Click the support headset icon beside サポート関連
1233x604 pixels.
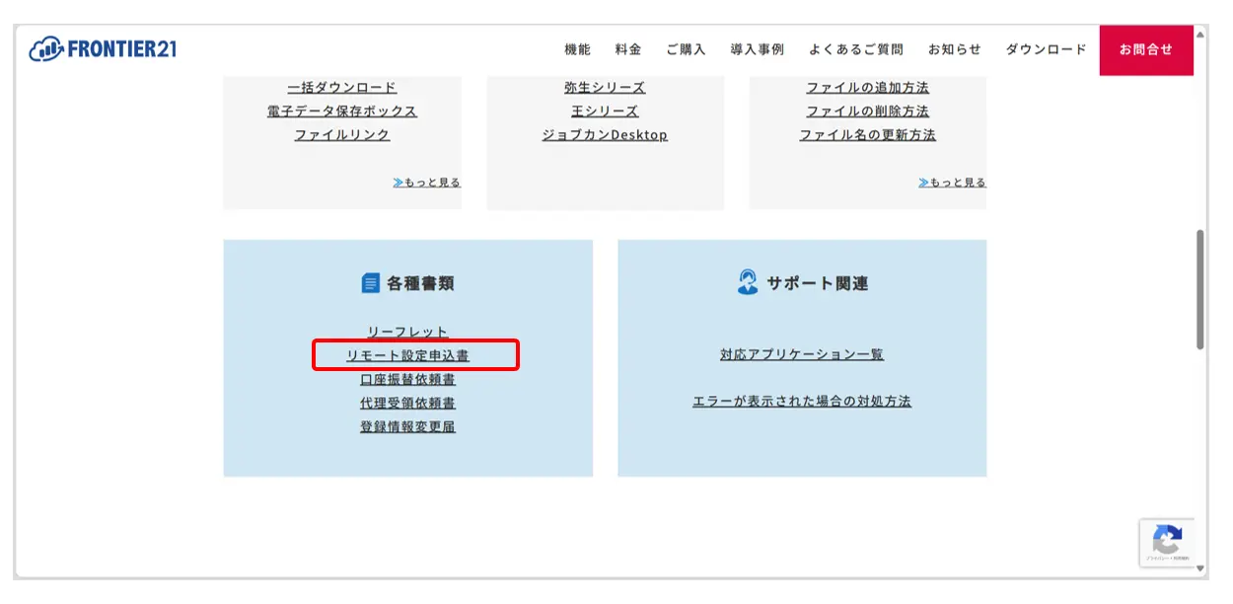point(748,283)
